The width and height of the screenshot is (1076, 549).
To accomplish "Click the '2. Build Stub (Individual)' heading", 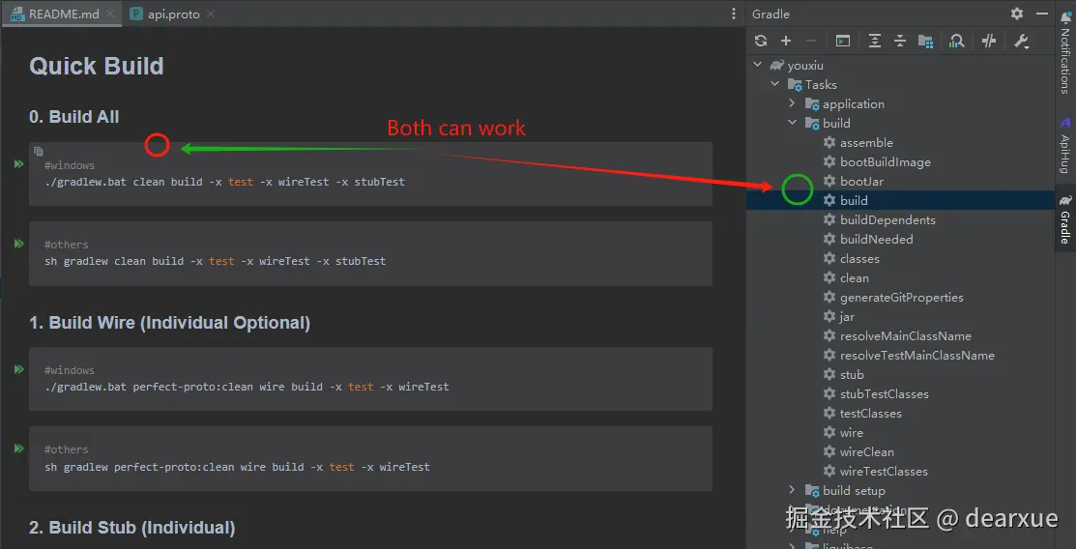I will coord(131,527).
